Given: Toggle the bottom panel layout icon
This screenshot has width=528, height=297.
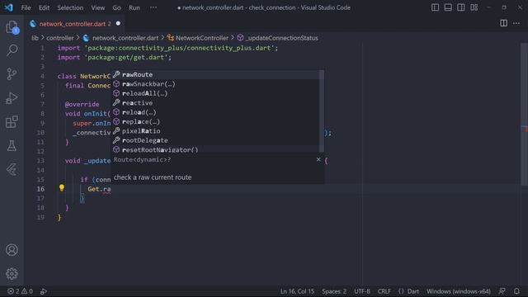Looking at the screenshot, I should 448,7.
